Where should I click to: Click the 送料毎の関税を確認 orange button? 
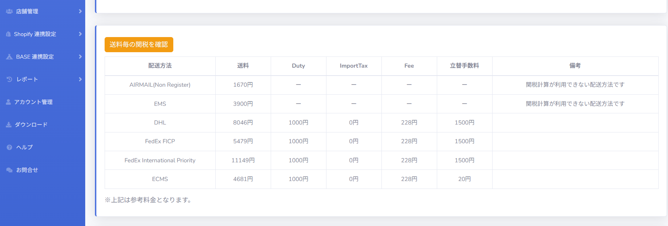pyautogui.click(x=139, y=45)
